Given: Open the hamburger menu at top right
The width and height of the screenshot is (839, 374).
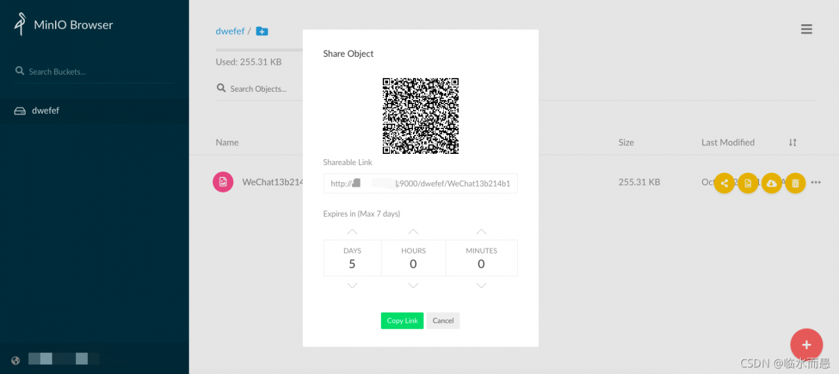Looking at the screenshot, I should click(x=807, y=29).
